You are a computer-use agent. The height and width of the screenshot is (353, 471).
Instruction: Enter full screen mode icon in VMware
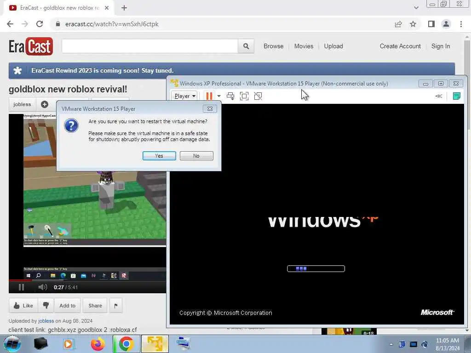(244, 96)
